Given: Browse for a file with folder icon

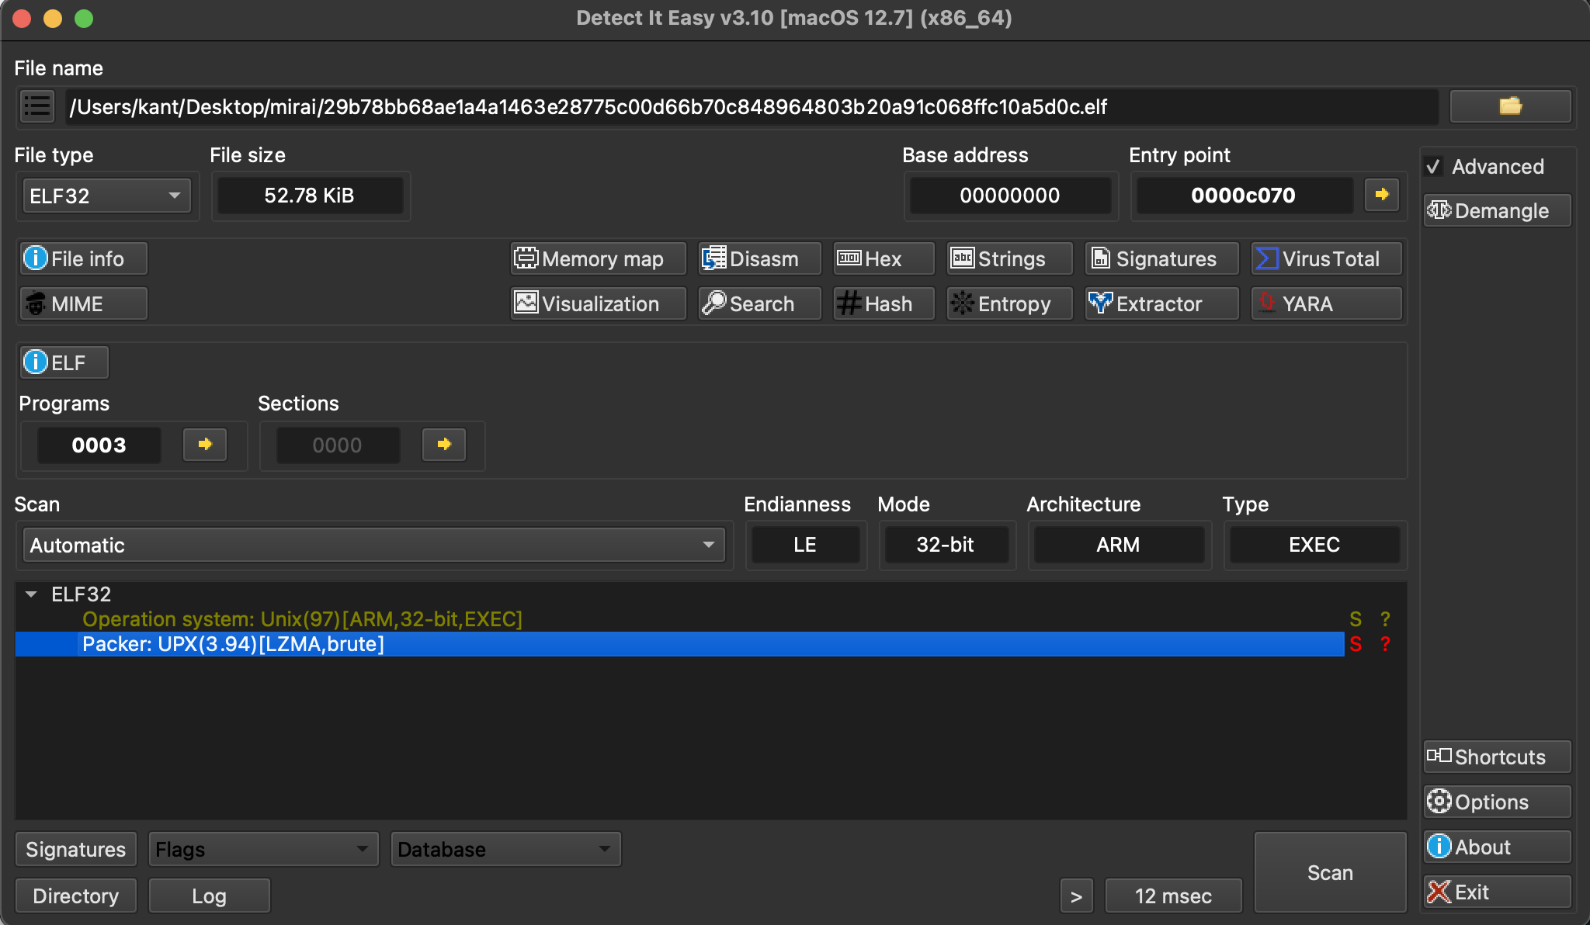Looking at the screenshot, I should pyautogui.click(x=1510, y=106).
